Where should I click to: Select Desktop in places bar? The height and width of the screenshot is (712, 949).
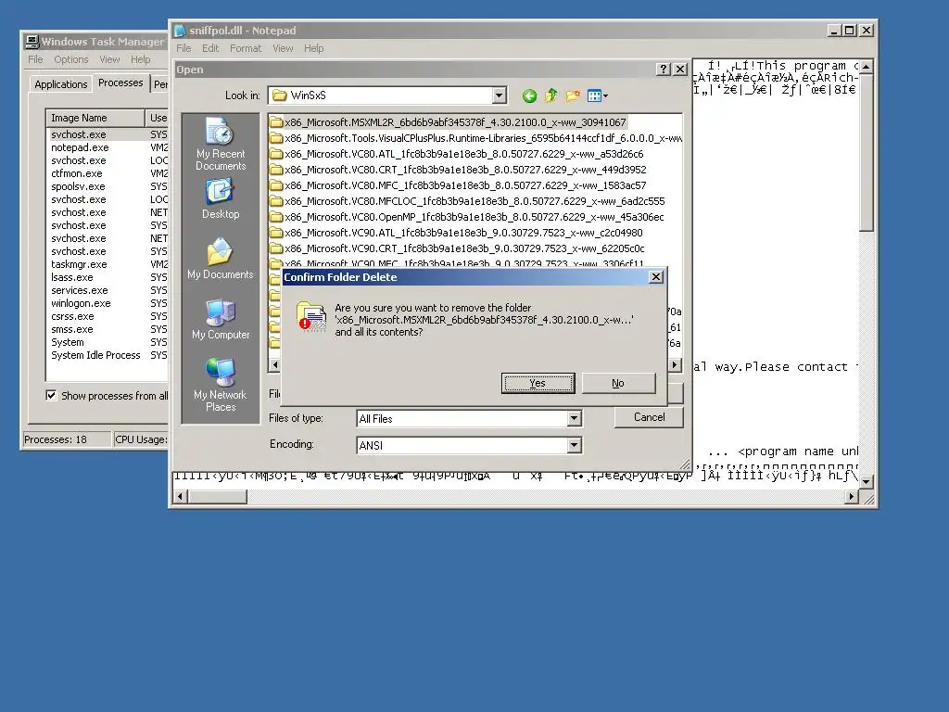221,198
